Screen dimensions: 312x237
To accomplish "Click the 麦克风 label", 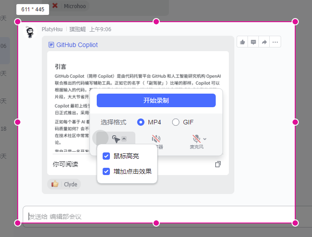I will (x=197, y=147).
